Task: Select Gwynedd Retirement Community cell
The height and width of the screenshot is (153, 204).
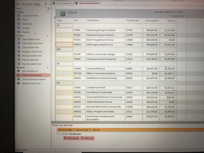Action: click(x=105, y=97)
